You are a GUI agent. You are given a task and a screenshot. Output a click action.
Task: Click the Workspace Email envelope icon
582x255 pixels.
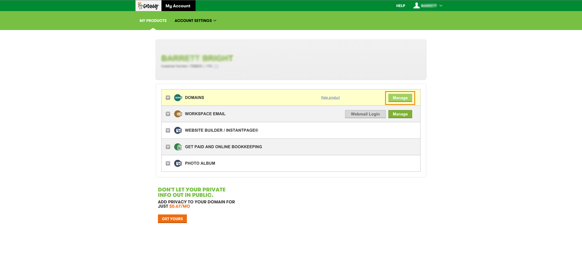(x=178, y=114)
